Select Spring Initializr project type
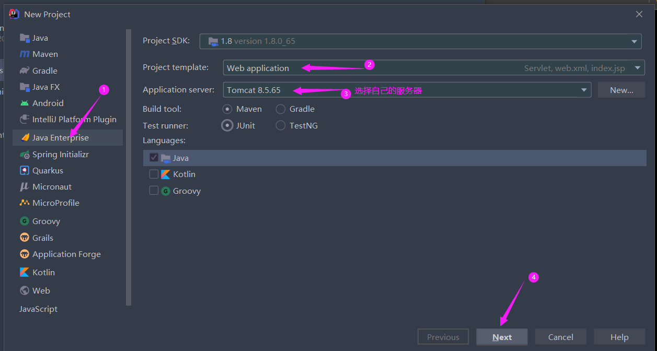 (x=67, y=154)
